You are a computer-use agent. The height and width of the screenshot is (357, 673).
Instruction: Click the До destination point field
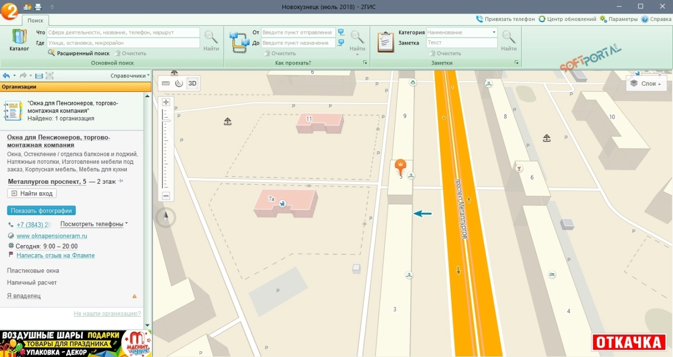click(x=298, y=43)
